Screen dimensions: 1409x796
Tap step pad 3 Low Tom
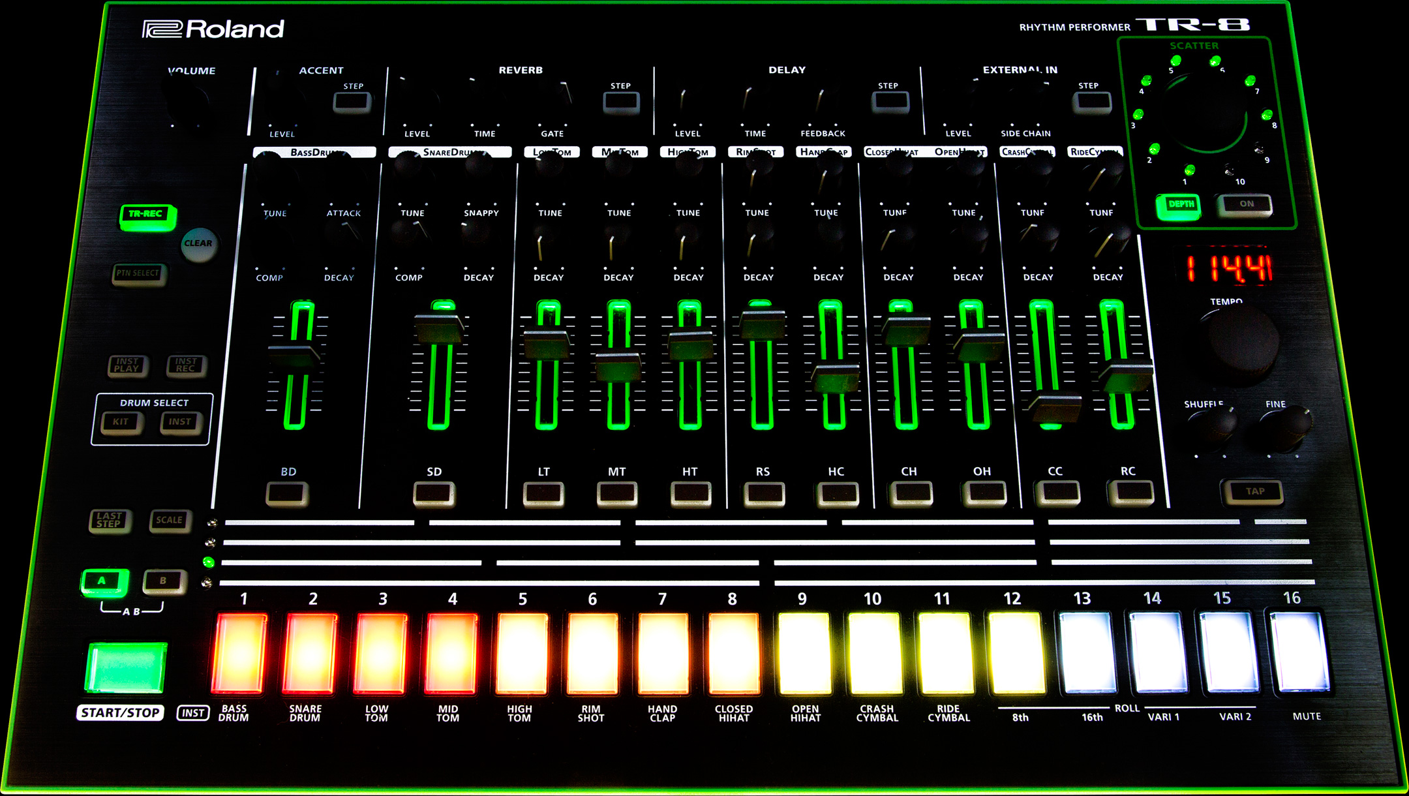click(x=380, y=652)
